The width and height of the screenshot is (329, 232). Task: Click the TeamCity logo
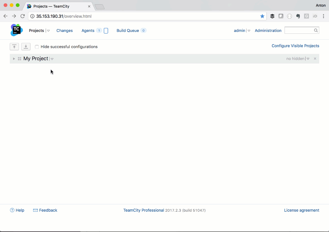pyautogui.click(x=16, y=30)
